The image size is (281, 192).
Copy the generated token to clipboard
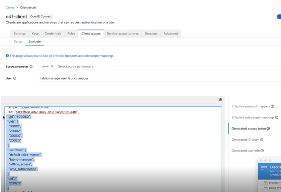(x=220, y=100)
